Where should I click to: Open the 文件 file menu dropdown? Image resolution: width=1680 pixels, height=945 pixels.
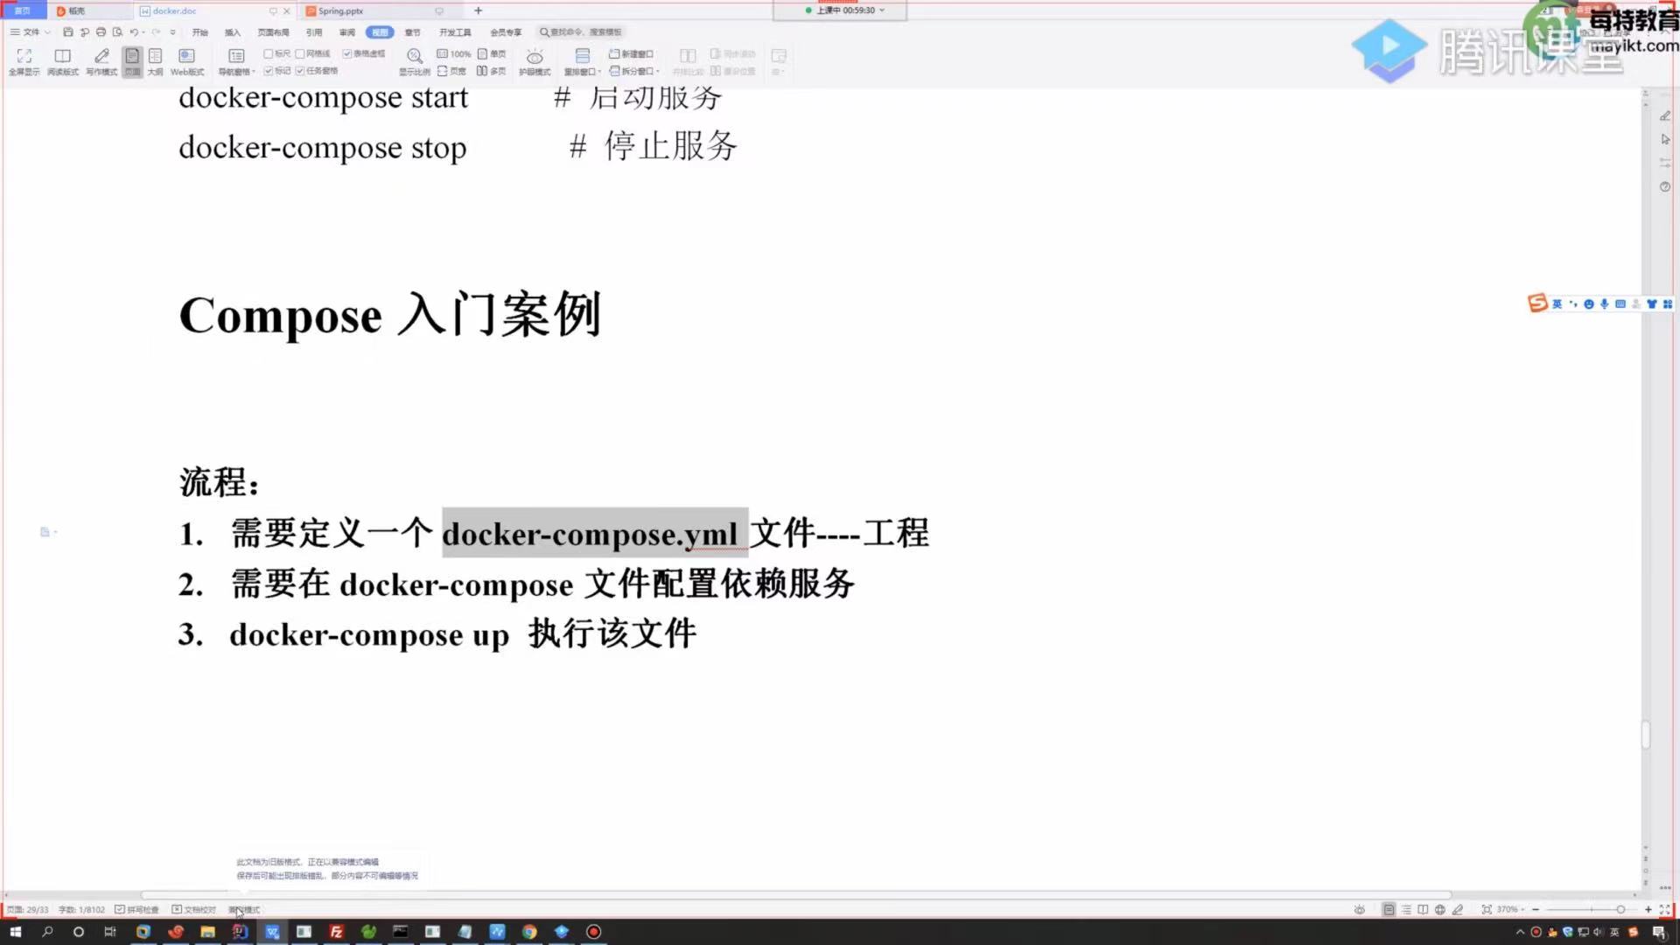(x=31, y=32)
